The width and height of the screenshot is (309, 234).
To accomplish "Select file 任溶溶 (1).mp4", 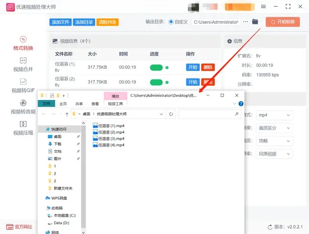I will point(109,126).
